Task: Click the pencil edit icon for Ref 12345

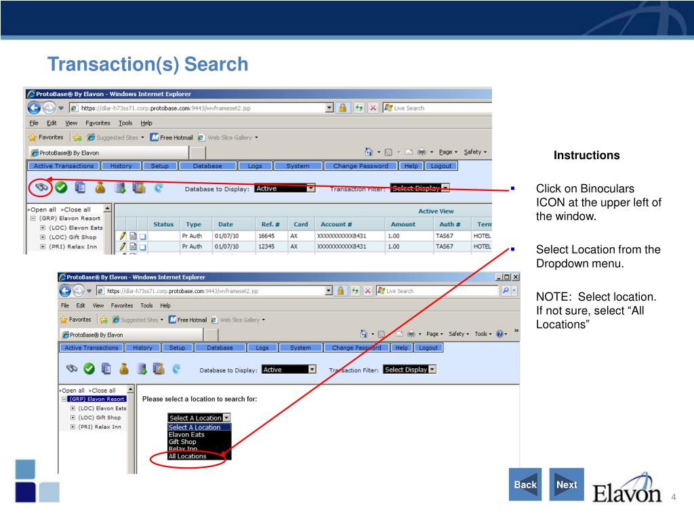Action: coord(123,246)
